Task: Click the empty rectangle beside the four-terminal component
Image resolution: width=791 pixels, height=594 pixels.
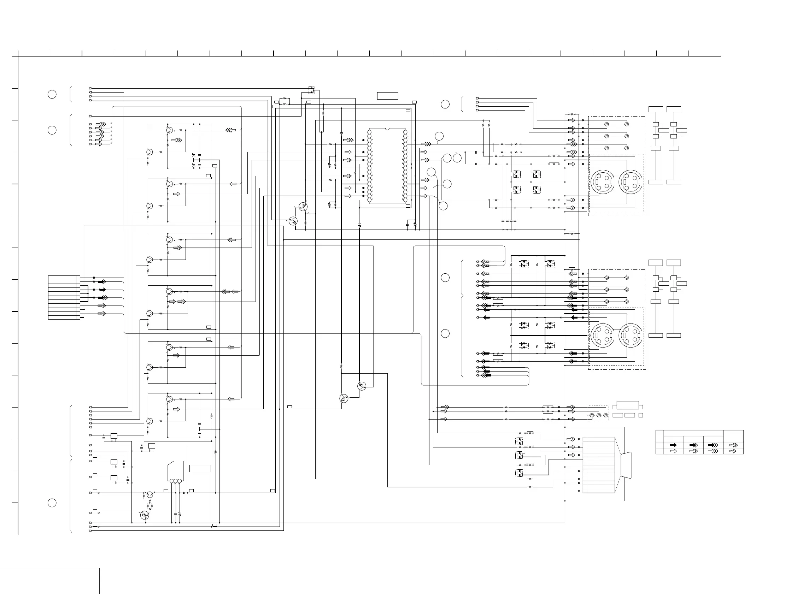Action: tap(200, 468)
